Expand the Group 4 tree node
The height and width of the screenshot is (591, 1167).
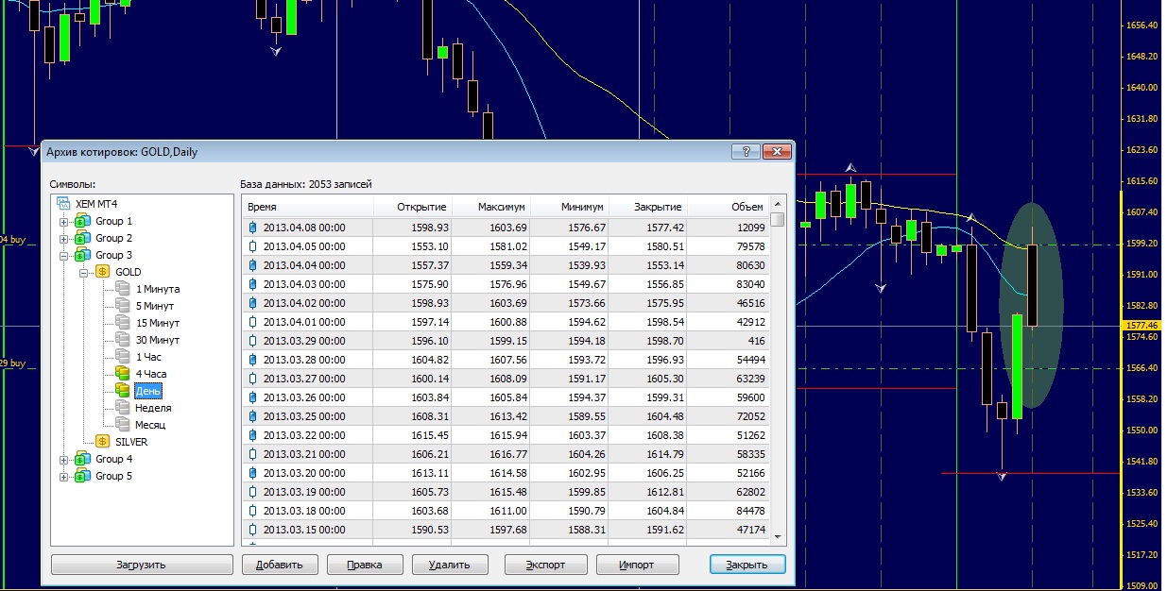tap(64, 459)
